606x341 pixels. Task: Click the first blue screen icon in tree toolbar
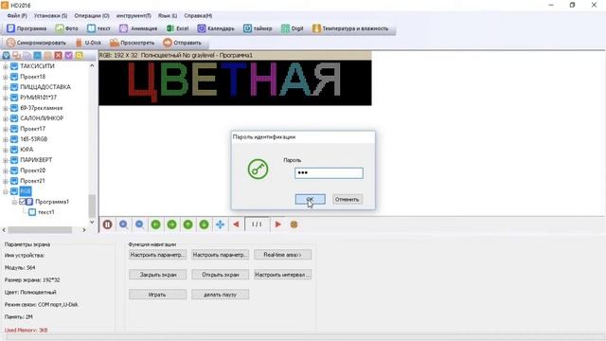[7, 56]
